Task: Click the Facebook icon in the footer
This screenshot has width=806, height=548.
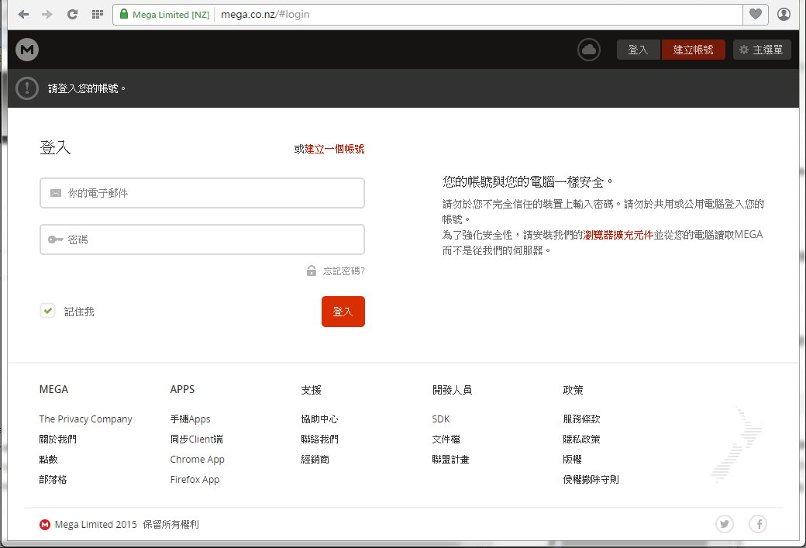Action: pos(758,524)
